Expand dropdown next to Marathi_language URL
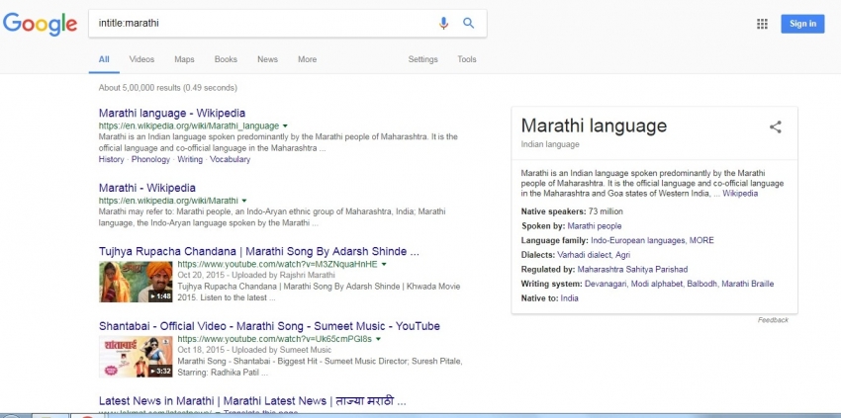 coord(285,126)
